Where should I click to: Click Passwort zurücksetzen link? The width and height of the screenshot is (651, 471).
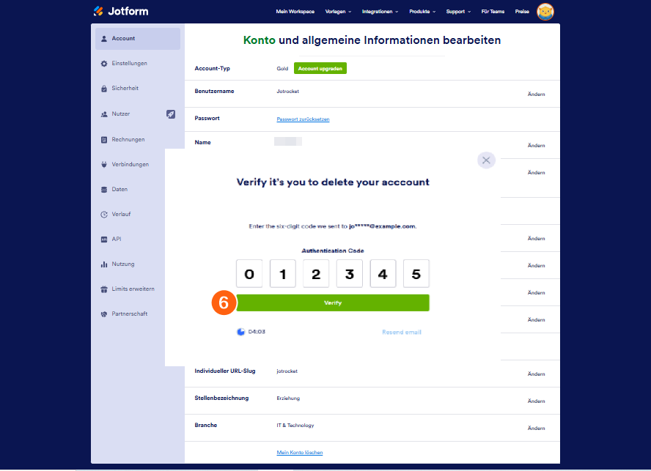click(x=303, y=119)
